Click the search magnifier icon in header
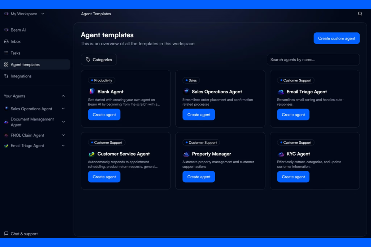 (x=360, y=14)
